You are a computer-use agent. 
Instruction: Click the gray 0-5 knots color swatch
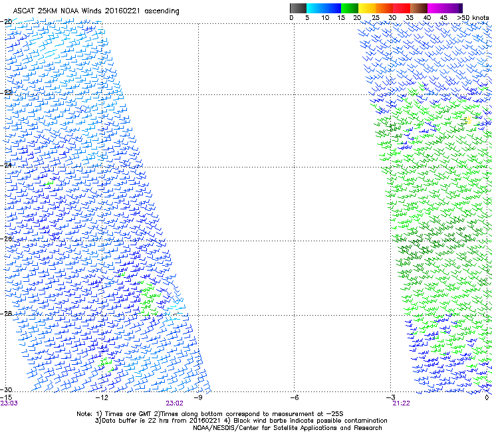[298, 8]
